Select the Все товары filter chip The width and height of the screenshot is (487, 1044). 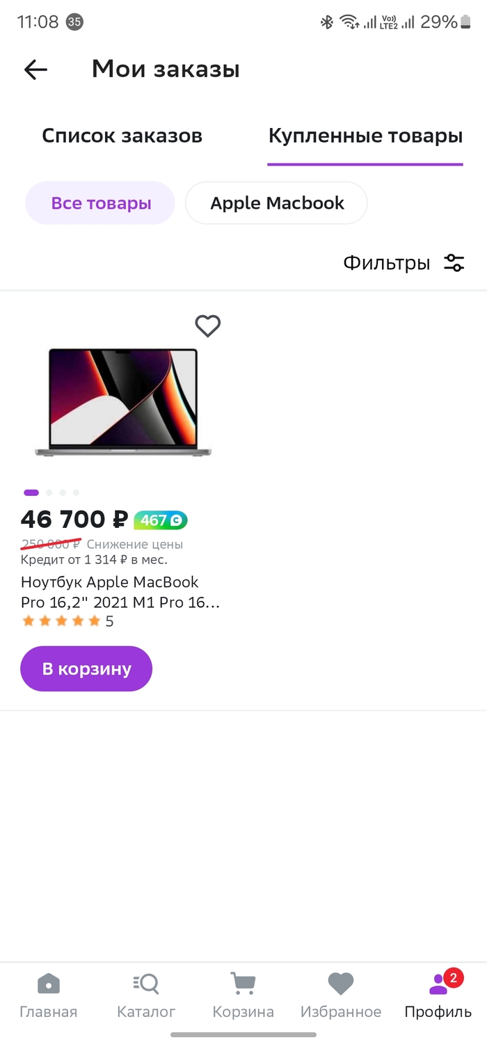(100, 203)
